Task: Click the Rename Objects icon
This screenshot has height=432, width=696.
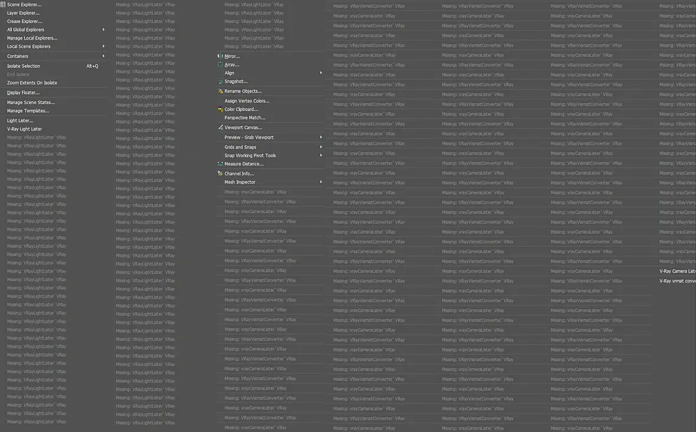Action: coord(220,91)
